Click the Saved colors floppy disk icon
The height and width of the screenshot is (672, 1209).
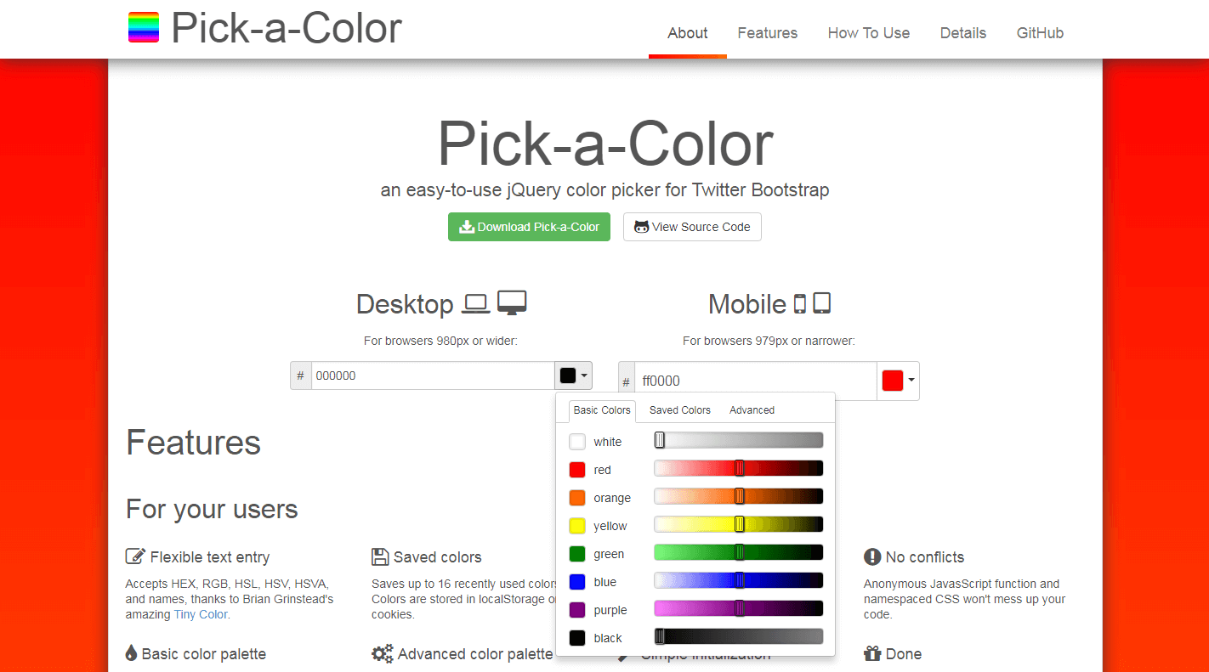click(x=380, y=556)
